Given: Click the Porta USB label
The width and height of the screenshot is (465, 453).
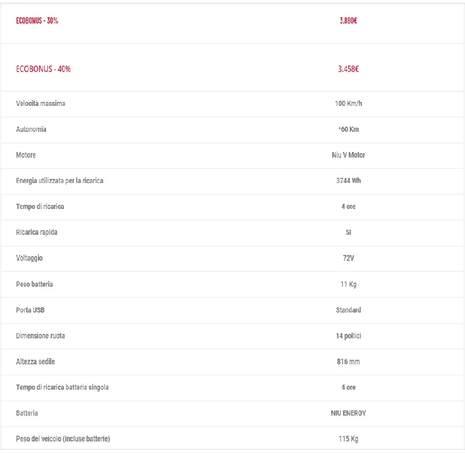Looking at the screenshot, I should tap(31, 310).
